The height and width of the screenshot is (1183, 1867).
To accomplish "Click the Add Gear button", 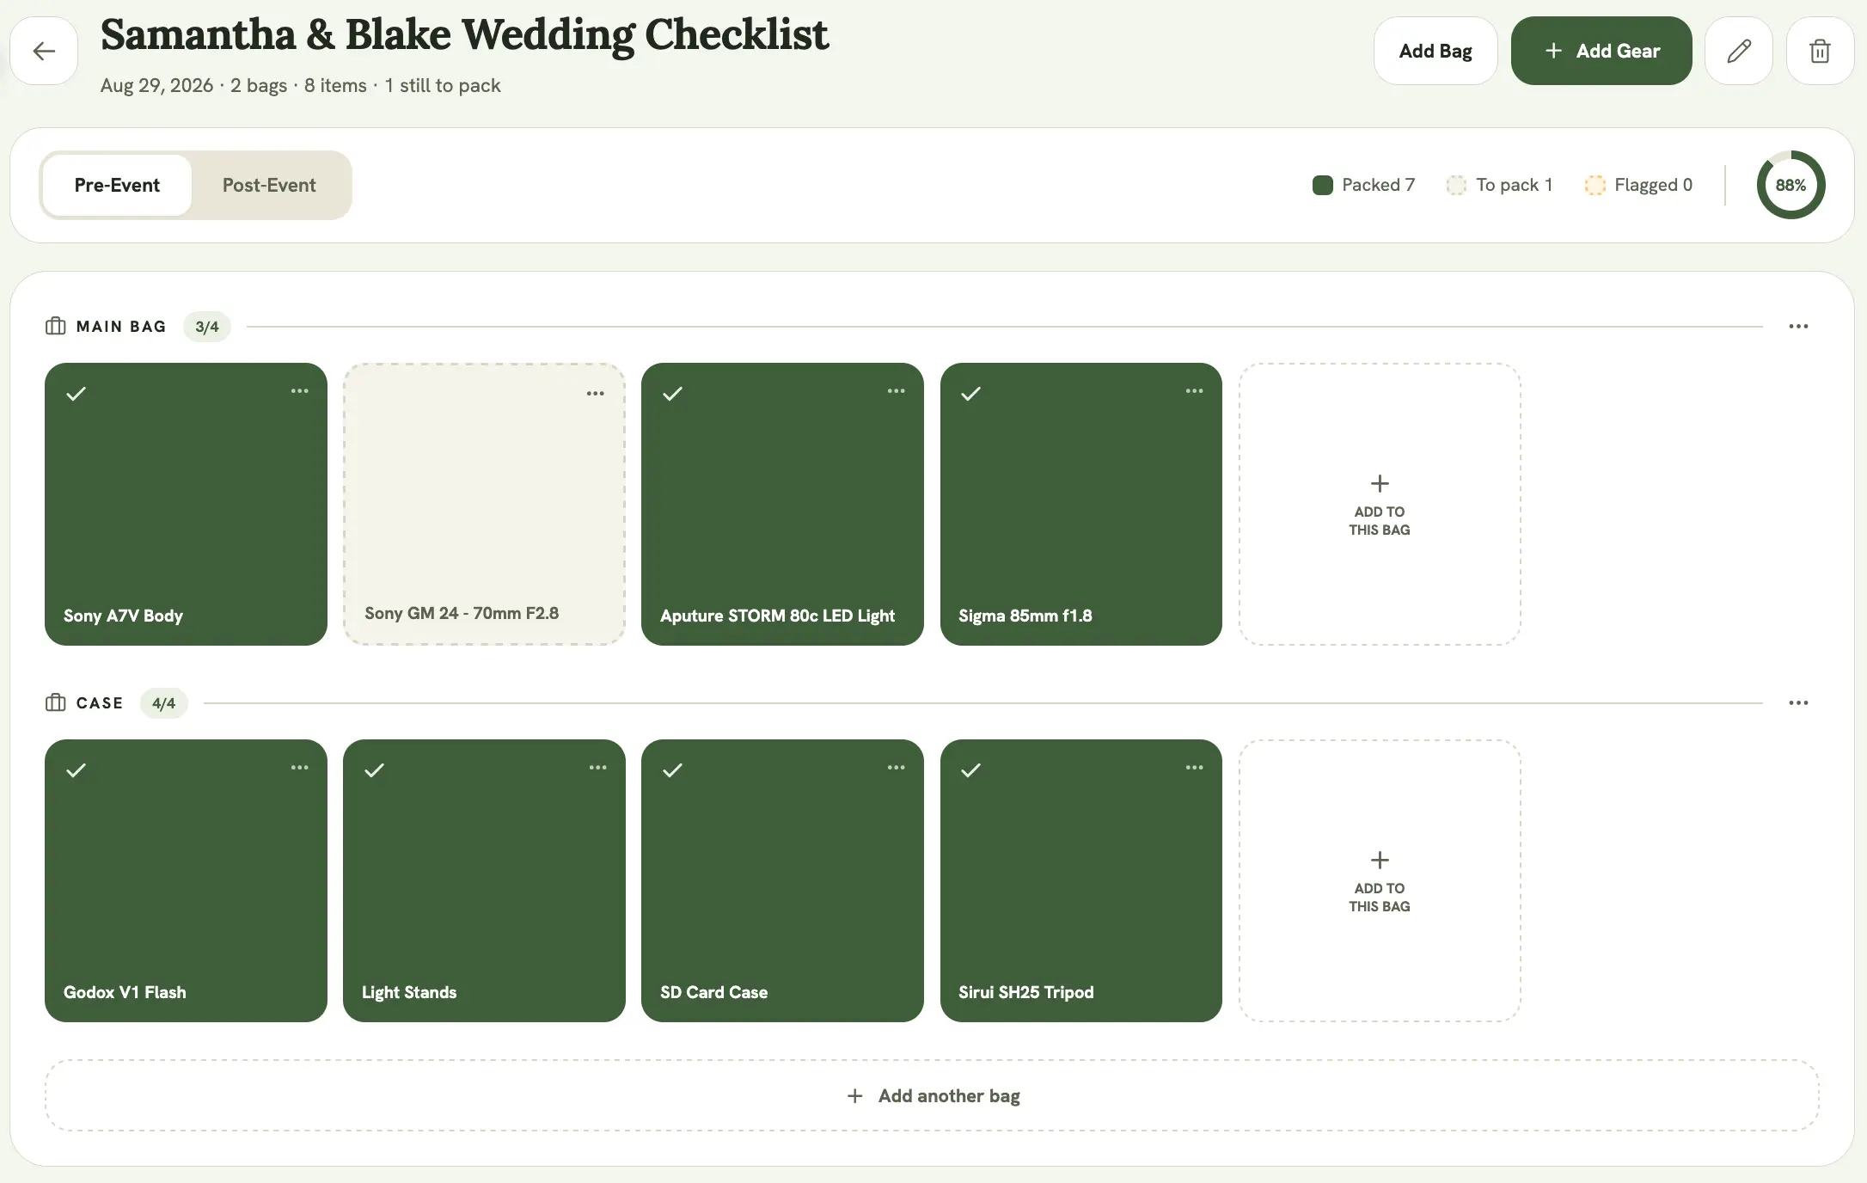I will click(1601, 51).
